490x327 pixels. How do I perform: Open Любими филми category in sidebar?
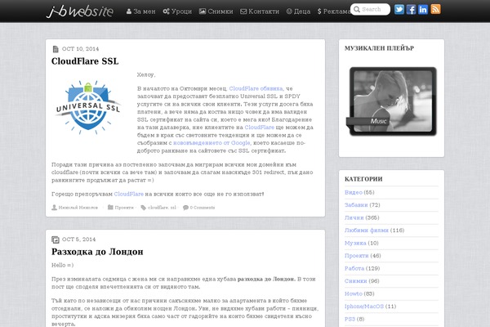click(367, 231)
